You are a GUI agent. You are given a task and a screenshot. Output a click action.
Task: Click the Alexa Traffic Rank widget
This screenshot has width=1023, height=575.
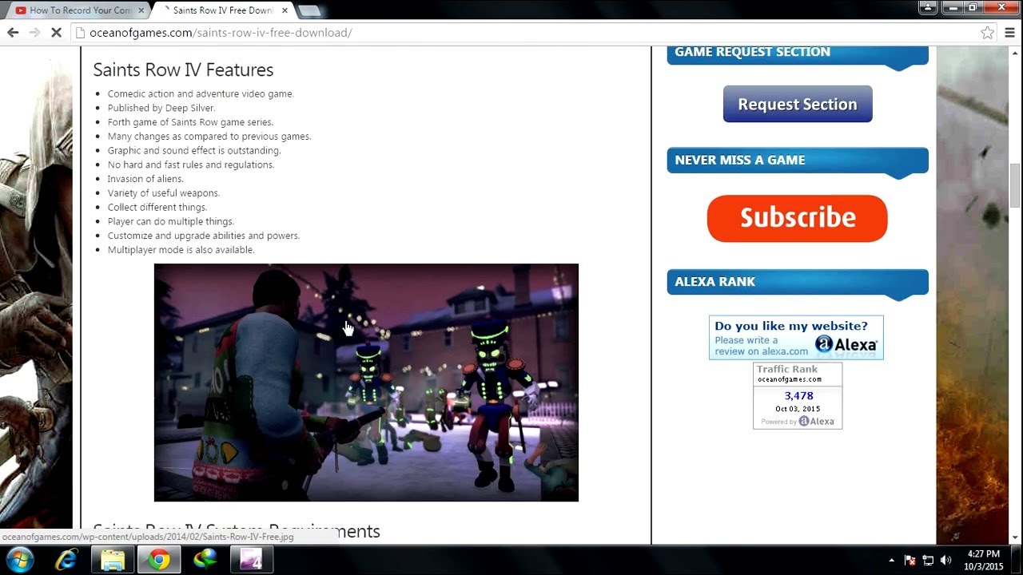[x=798, y=395]
